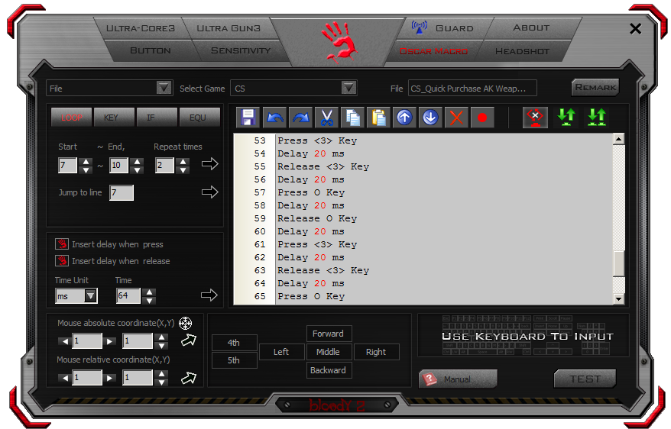Click left arrow of relative X coordinate
671x429 pixels.
[x=65, y=378]
